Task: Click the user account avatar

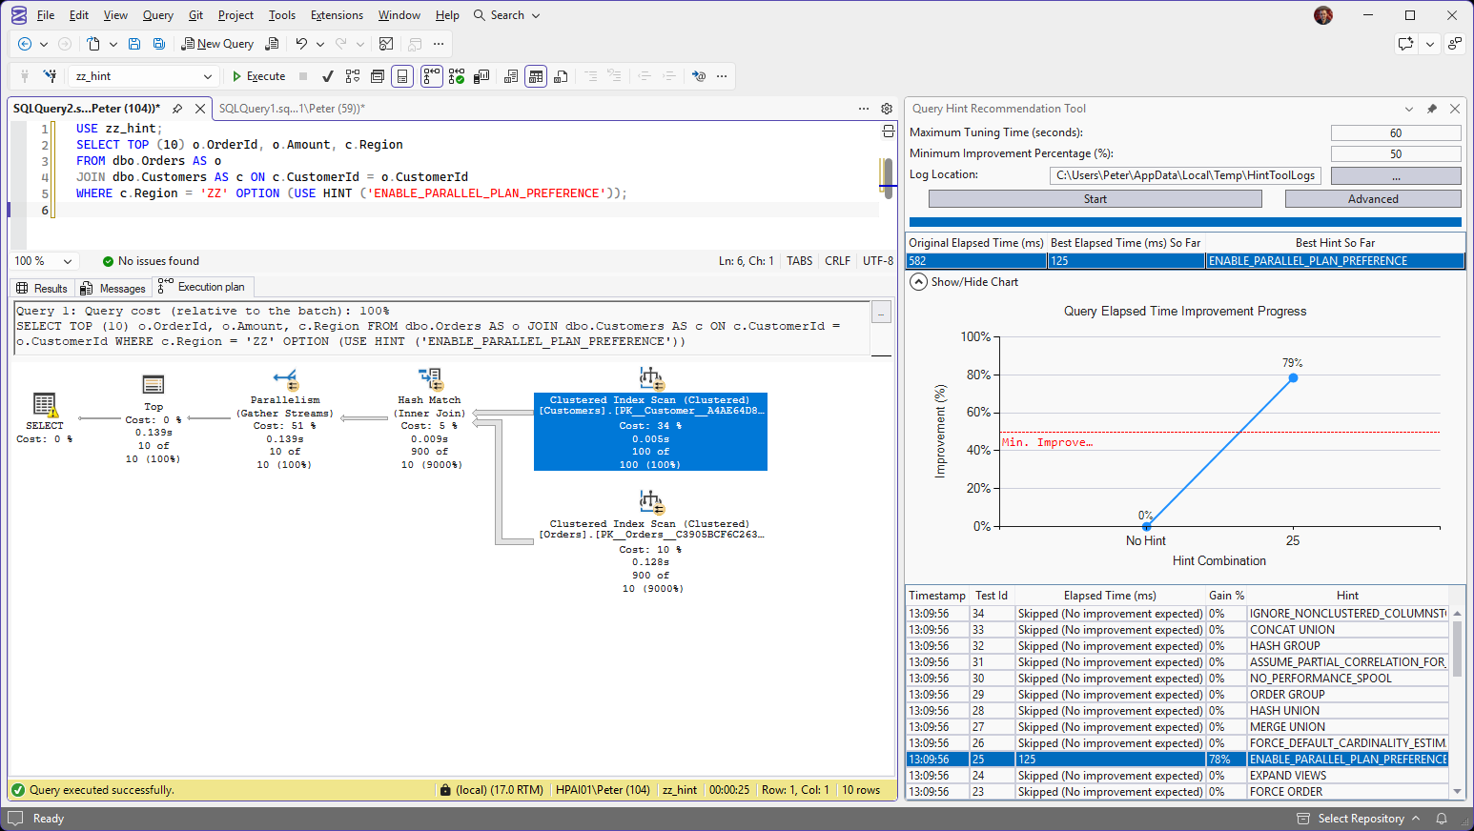Action: [x=1323, y=15]
